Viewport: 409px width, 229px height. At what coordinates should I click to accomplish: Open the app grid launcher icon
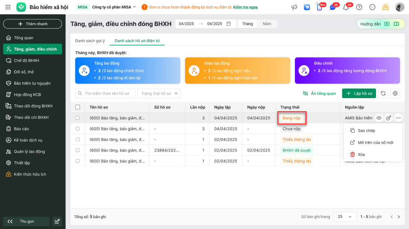(x=8, y=7)
